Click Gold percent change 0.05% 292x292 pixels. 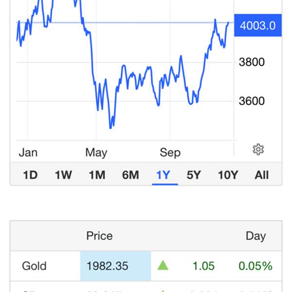coord(255,266)
